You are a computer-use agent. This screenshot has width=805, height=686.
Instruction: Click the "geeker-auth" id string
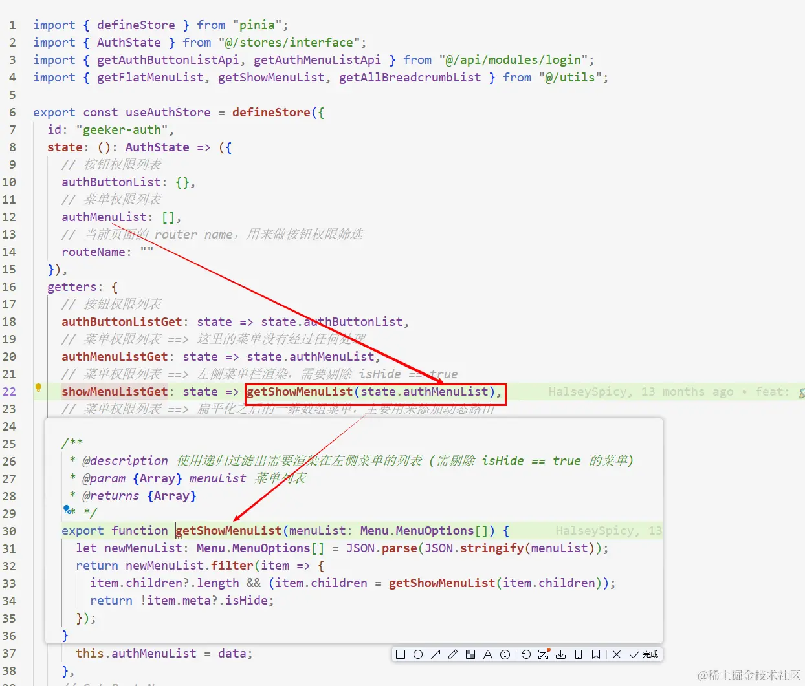(x=122, y=129)
